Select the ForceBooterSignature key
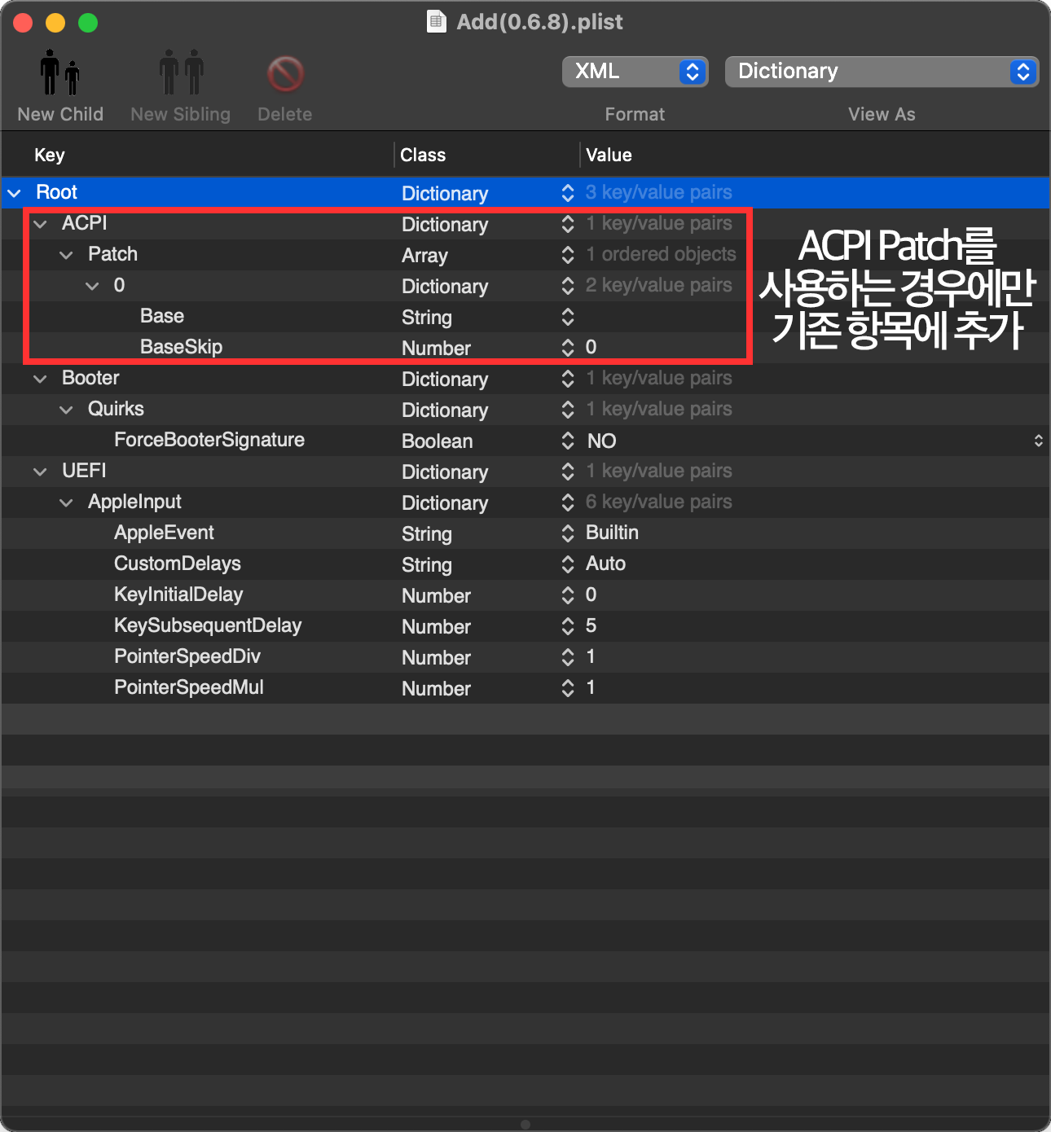Screen dimensions: 1051x1132 [x=209, y=440]
